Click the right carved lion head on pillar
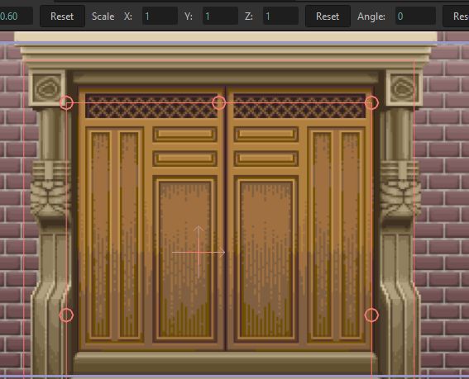Image resolution: width=469 pixels, height=379 pixels. click(400, 191)
